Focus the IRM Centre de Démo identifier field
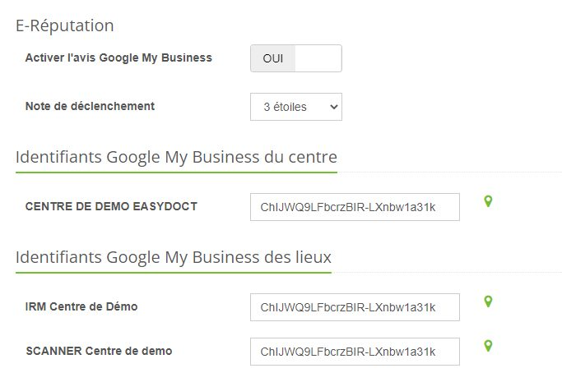 [x=355, y=307]
